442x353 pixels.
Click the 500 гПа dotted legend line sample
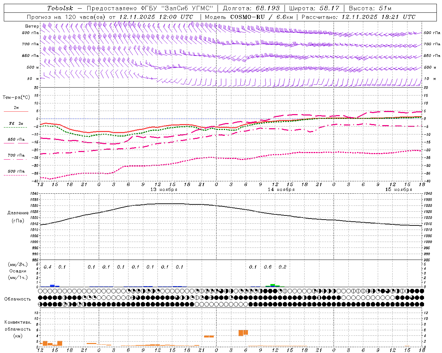point(16,175)
